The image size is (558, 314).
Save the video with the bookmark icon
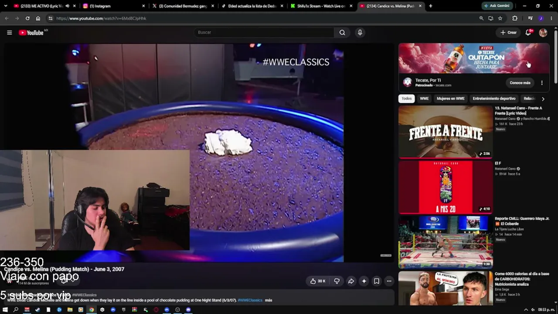(377, 281)
